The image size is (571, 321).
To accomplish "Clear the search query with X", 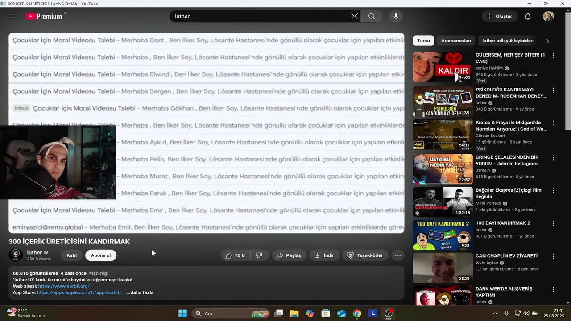I will tap(354, 16).
